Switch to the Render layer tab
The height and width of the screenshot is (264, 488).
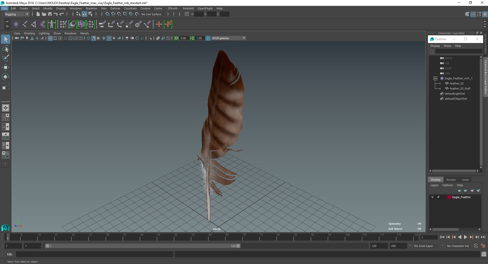[451, 180]
